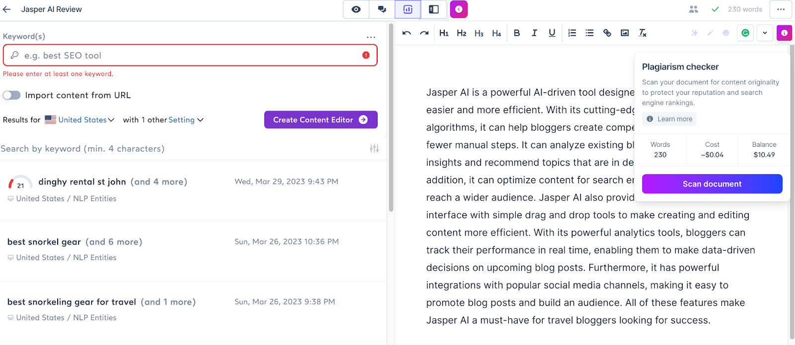Click the magenta info button in toolbar
The image size is (795, 345).
(x=785, y=33)
